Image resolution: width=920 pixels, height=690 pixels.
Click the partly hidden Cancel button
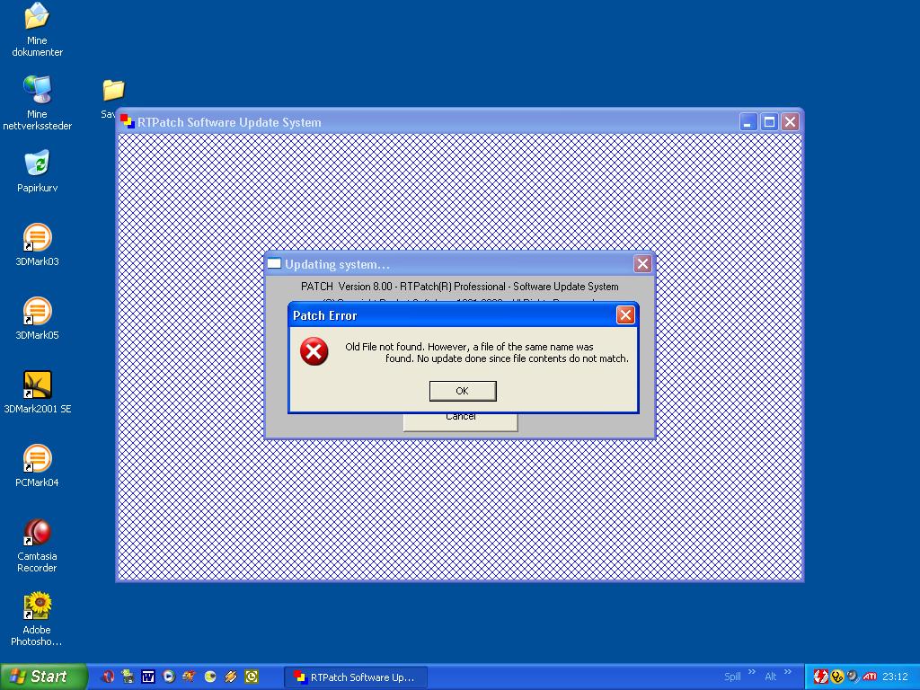click(461, 421)
